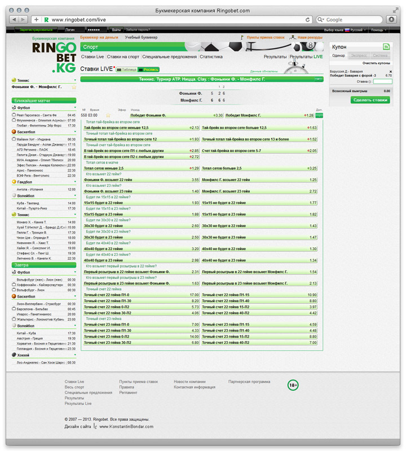
Task: Collapse Футбол section under Ближайшие матчи
Action: (x=75, y=108)
